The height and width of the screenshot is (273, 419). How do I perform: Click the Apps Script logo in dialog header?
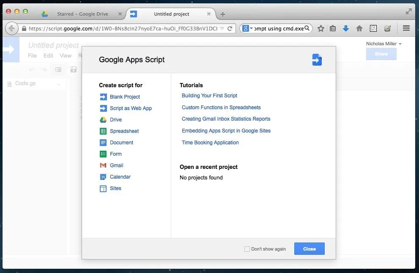(x=317, y=60)
